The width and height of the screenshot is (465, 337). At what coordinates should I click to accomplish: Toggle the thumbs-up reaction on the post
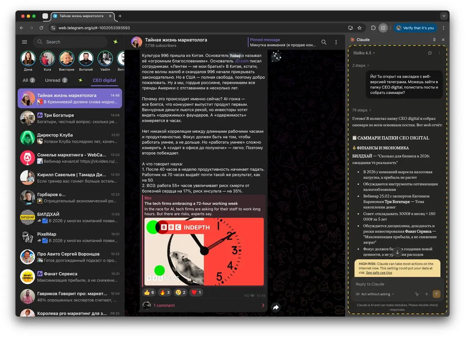[x=149, y=292]
